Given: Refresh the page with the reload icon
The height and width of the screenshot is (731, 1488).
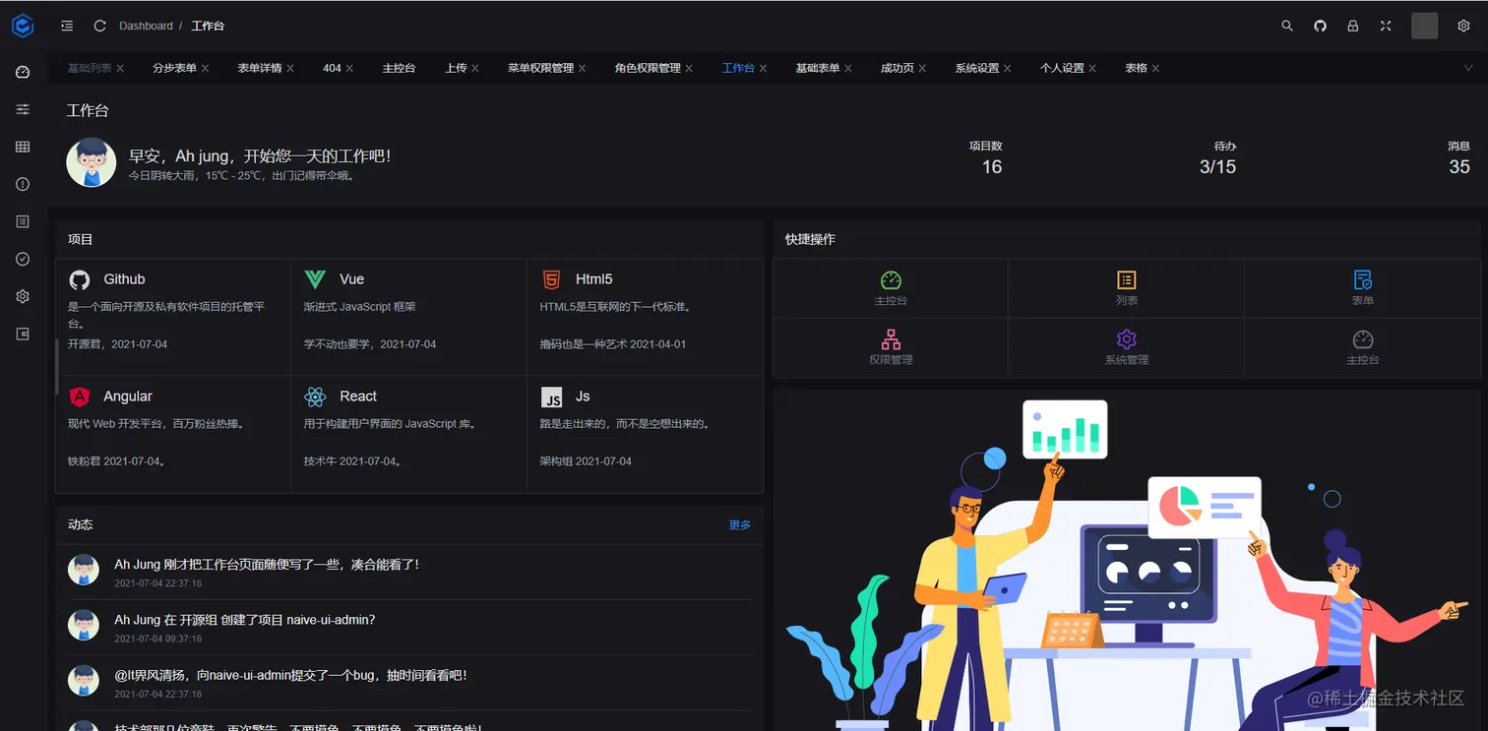Looking at the screenshot, I should click(98, 26).
